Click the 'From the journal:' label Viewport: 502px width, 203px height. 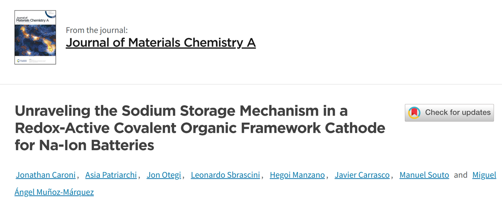(x=96, y=30)
